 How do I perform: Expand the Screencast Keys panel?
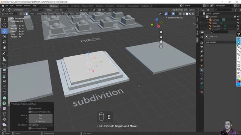(x=166, y=18)
